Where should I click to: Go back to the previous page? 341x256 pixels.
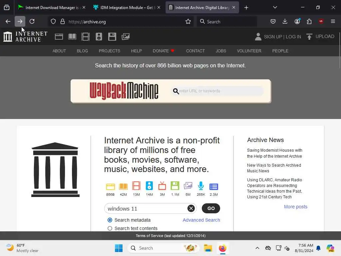(8, 21)
